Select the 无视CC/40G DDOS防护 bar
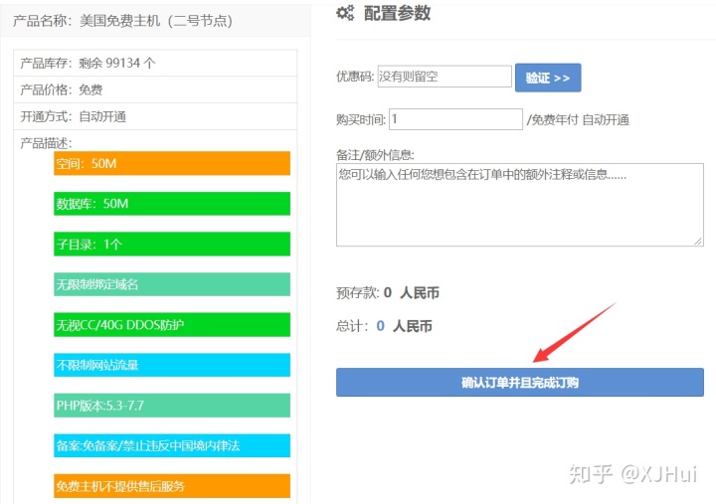The width and height of the screenshot is (716, 504). click(172, 325)
